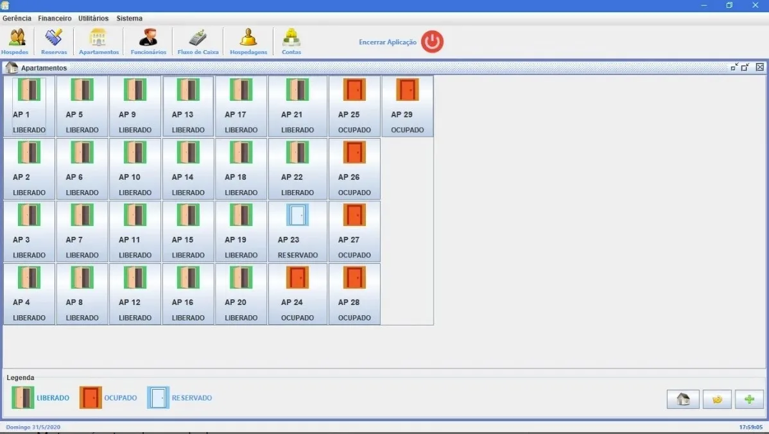769x434 pixels.
Task: Open the Hospedagens toolbar icon
Action: pyautogui.click(x=248, y=42)
